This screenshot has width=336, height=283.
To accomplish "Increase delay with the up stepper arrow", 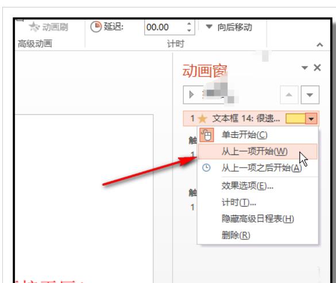I will [189, 24].
